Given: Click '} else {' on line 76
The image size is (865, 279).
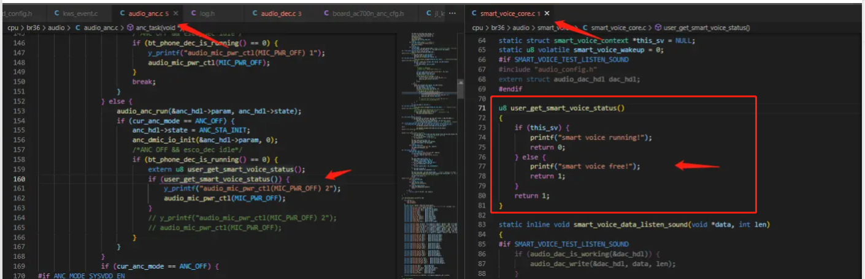Looking at the screenshot, I should pyautogui.click(x=530, y=157).
